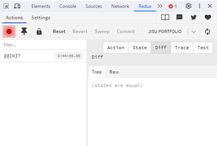Toggle the red recording button
The height and width of the screenshot is (146, 217).
[x=9, y=31]
